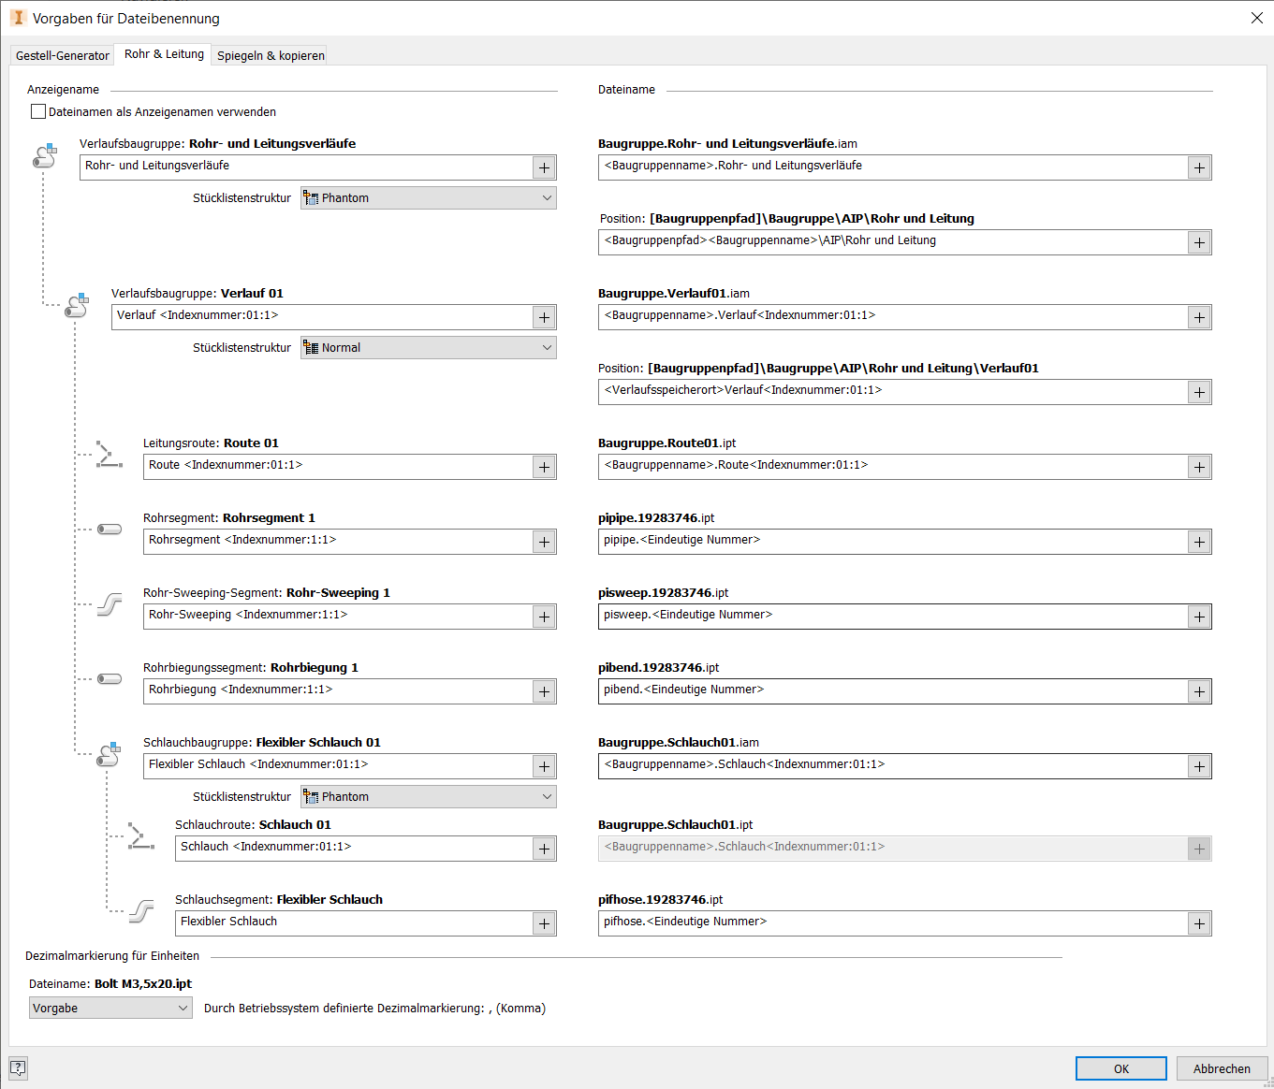Expand the Vorgabe decimal marker dropdown
The height and width of the screenshot is (1089, 1274).
(x=110, y=1009)
